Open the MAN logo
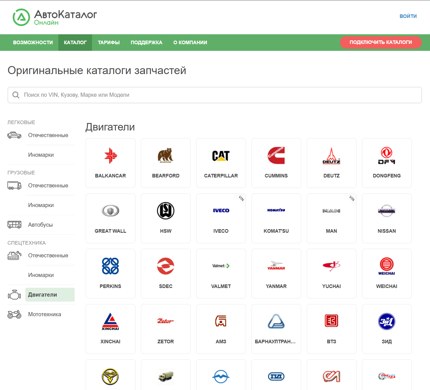The height and width of the screenshot is (390, 430). coord(331,211)
